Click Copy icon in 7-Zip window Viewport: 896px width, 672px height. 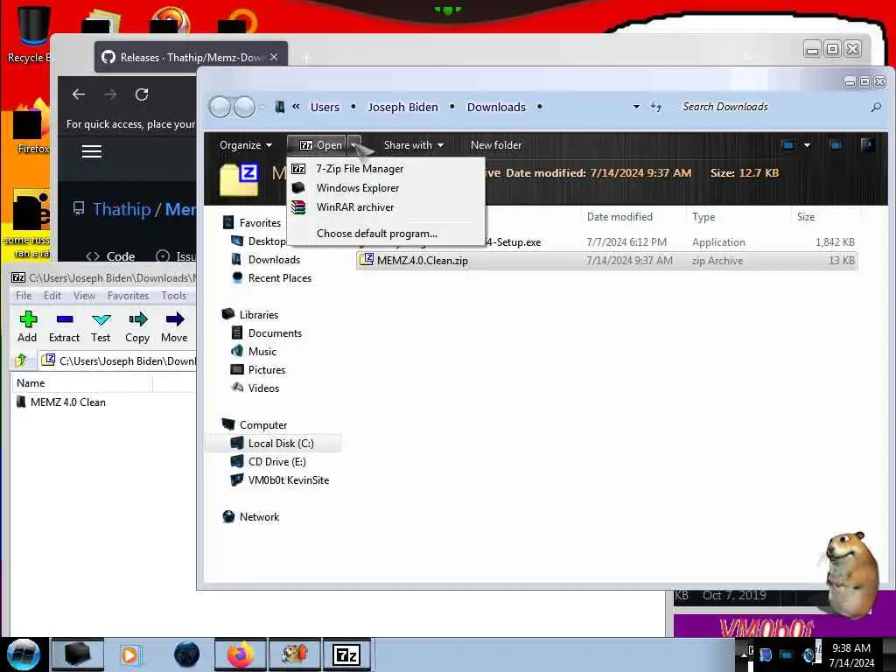pyautogui.click(x=137, y=327)
